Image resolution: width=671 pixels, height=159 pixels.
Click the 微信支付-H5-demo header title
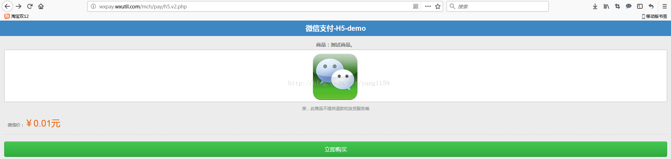(336, 28)
